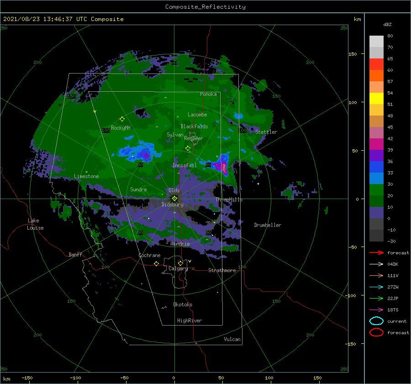The height and width of the screenshot is (384, 411).
Task: Click the light gray 80 dBZ swatch
Action: (376, 42)
